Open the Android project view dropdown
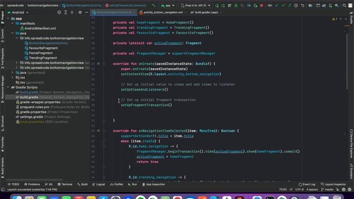Screen dimensions: 354x199 (x=18, y=12)
